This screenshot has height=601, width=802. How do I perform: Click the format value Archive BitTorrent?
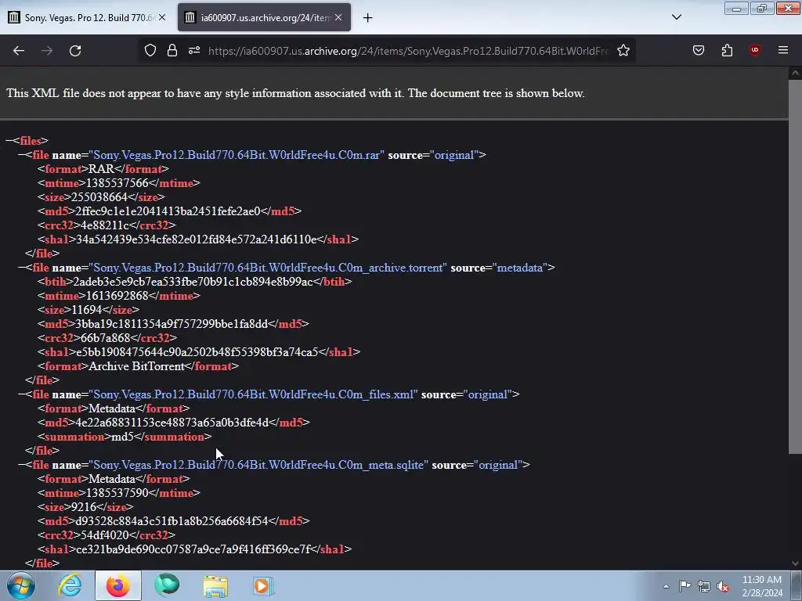coord(136,366)
